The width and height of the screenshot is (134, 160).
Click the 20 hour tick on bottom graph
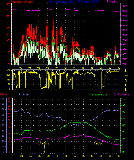[101, 156]
